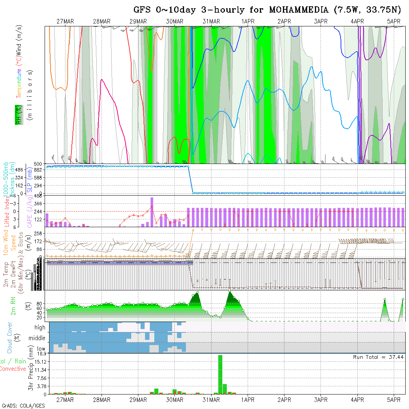Click the GrADS: COLA/IGES credit text
409x409 pixels.
23,406
